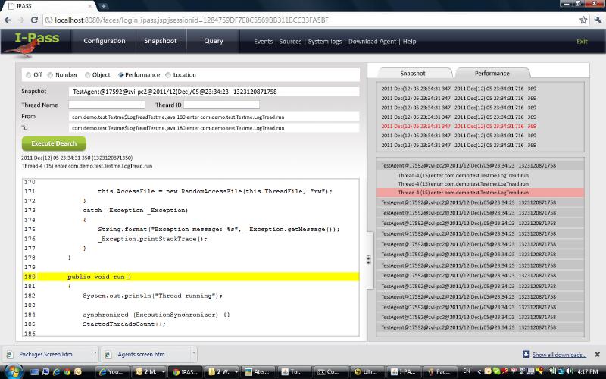Viewport: 606px width, 379px height.
Task: Open dropdown arrow for Agents screen.htm download
Action: click(194, 353)
